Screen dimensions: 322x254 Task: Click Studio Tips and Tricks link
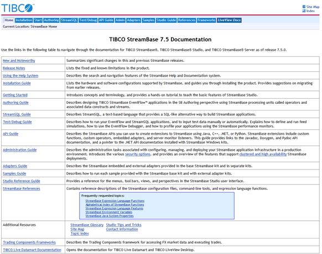(x=123, y=225)
